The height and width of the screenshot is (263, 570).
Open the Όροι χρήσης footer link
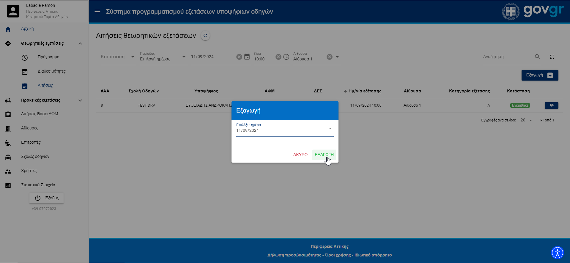[x=338, y=255]
